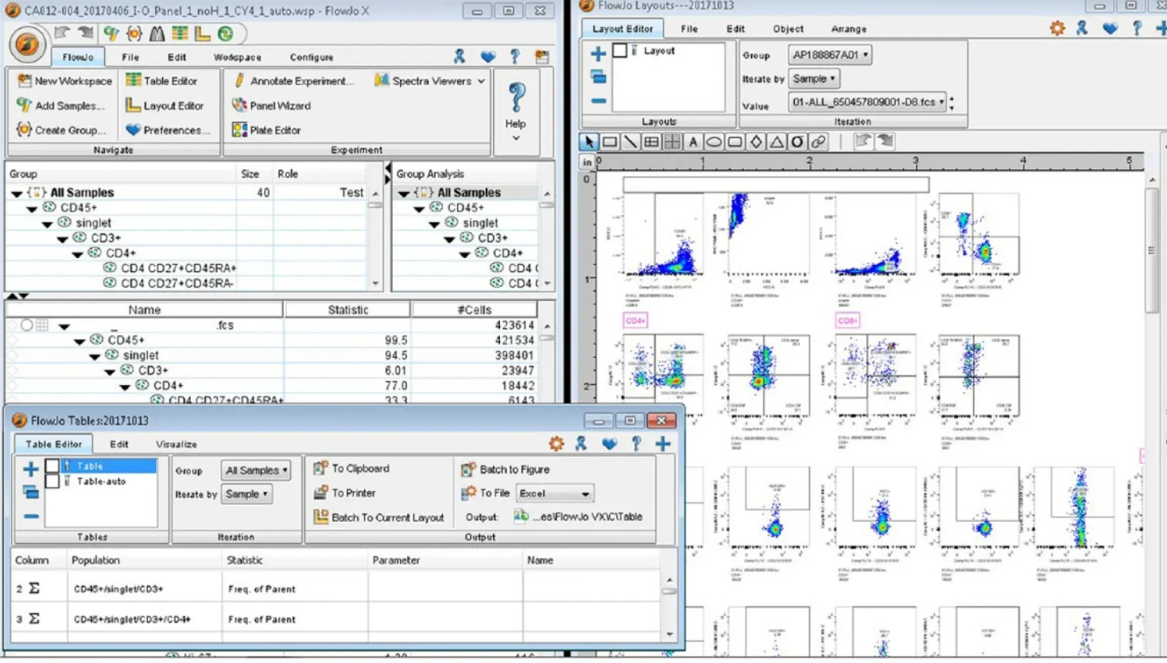Click the Add Samples button
1167x663 pixels.
point(61,106)
